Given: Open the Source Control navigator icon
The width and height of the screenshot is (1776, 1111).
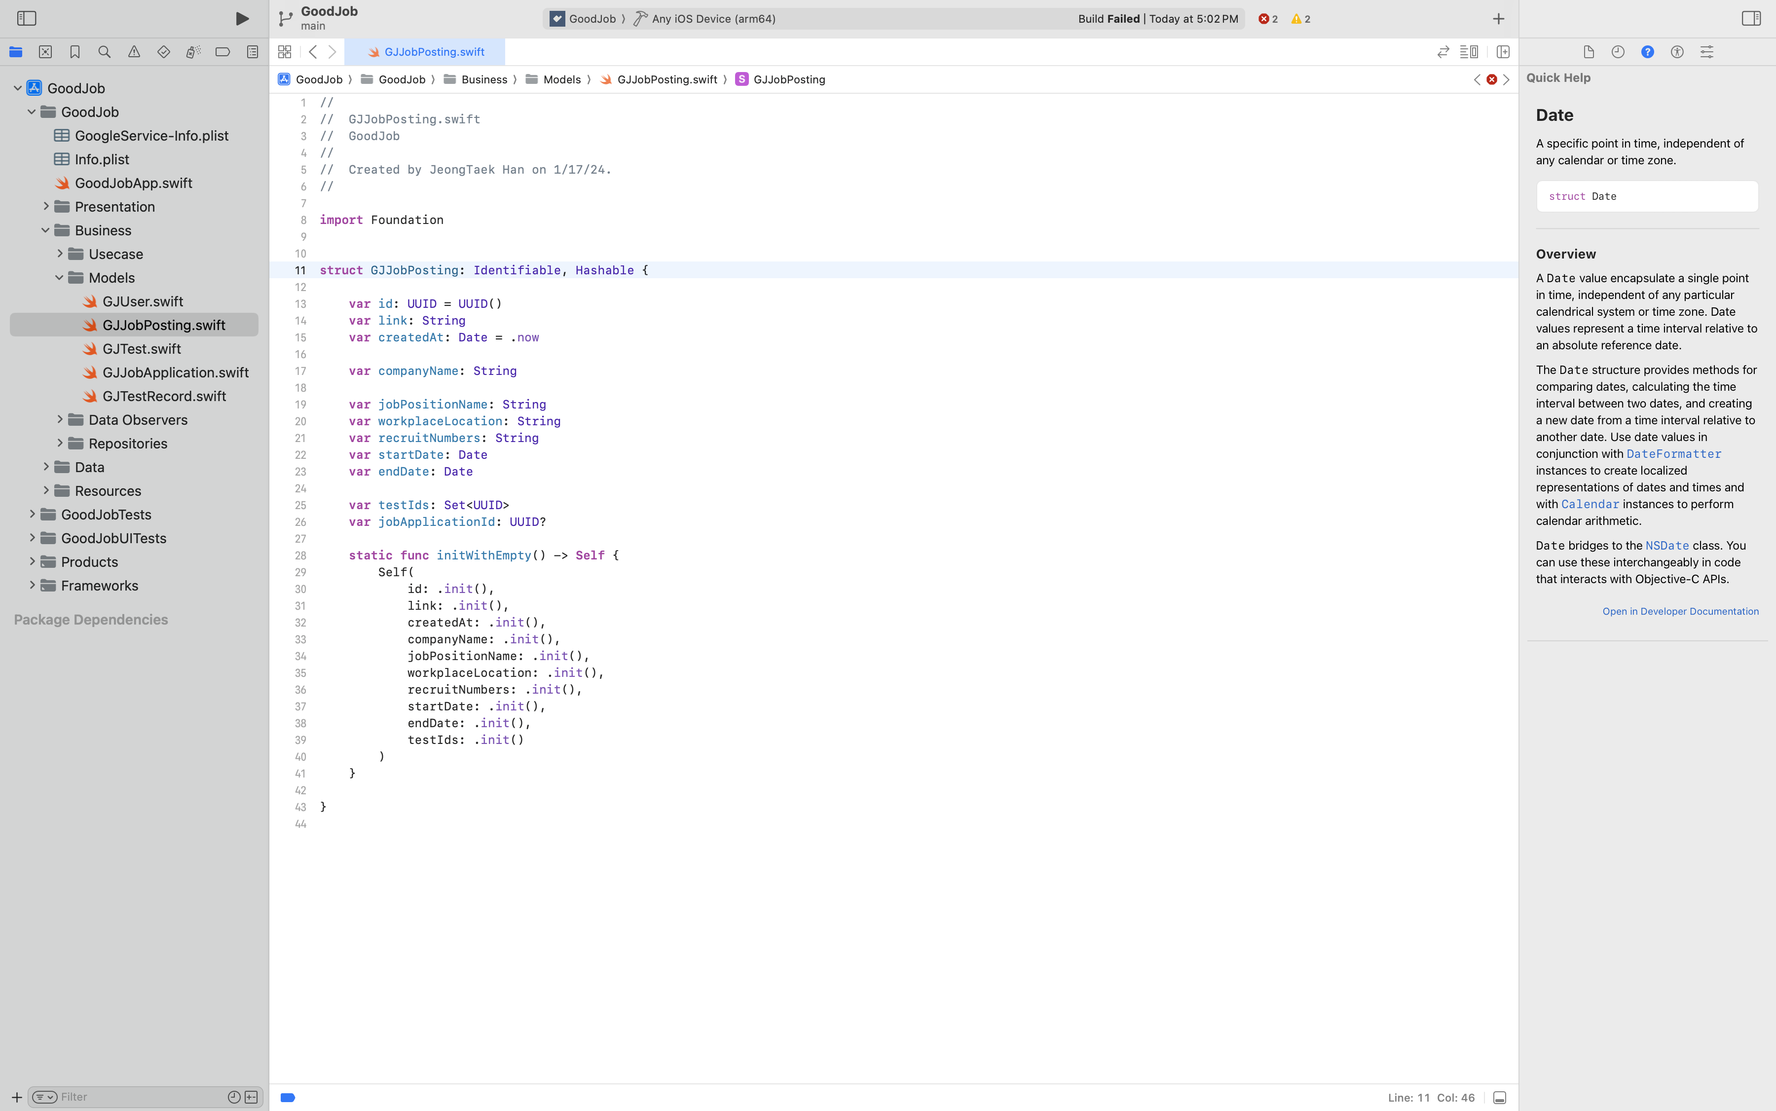Looking at the screenshot, I should click(45, 51).
